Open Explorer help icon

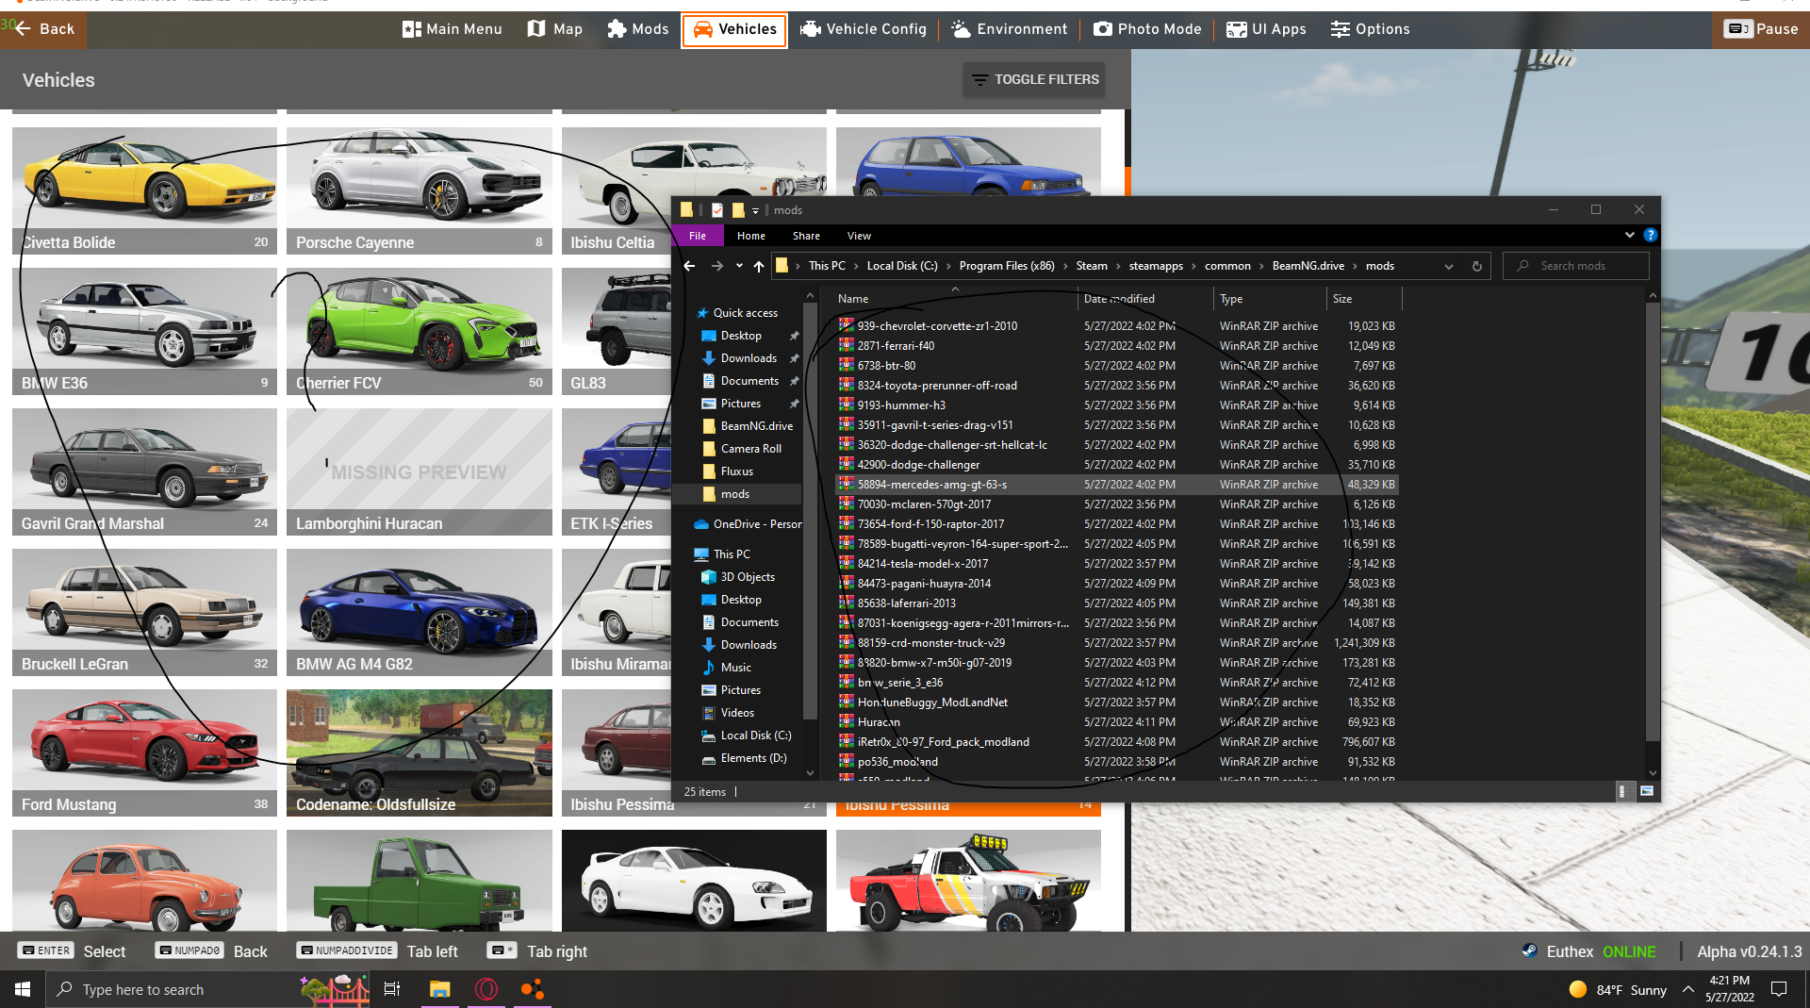tap(1650, 235)
